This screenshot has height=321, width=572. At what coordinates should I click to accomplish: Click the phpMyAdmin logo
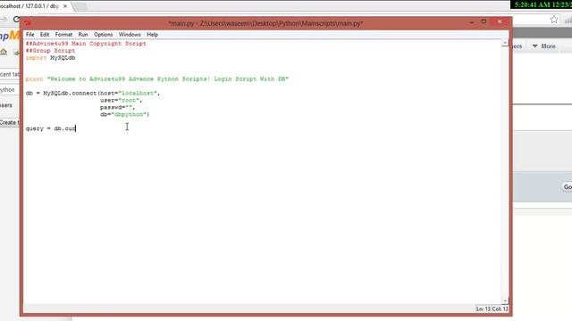coord(10,36)
